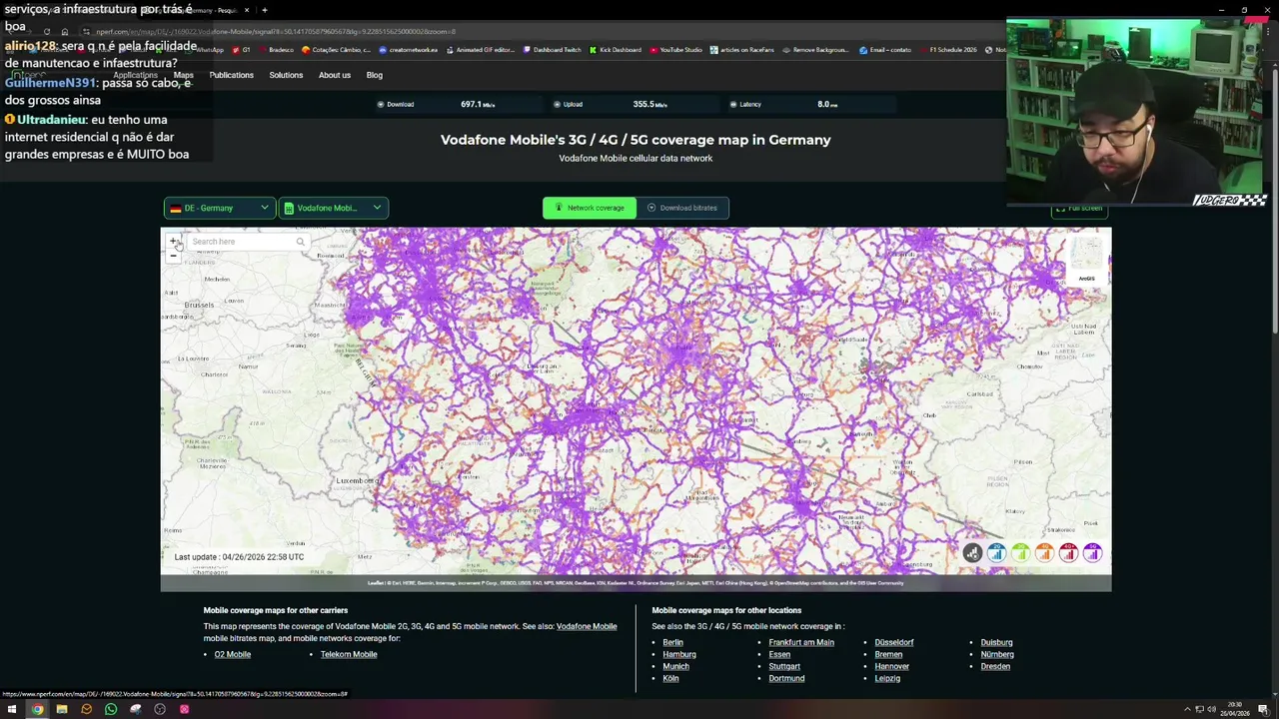Open the Nürnberg coverage link
The width and height of the screenshot is (1279, 719).
997,654
